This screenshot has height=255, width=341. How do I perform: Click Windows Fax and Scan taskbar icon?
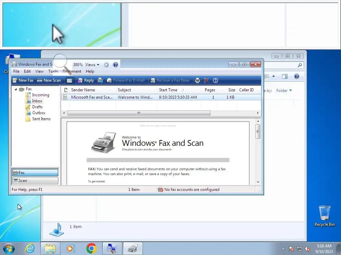click(133, 248)
